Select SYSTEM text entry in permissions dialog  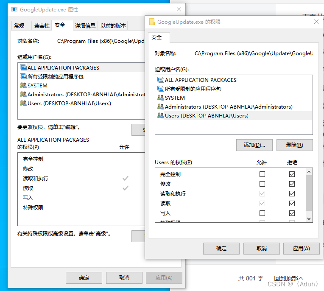coord(175,98)
